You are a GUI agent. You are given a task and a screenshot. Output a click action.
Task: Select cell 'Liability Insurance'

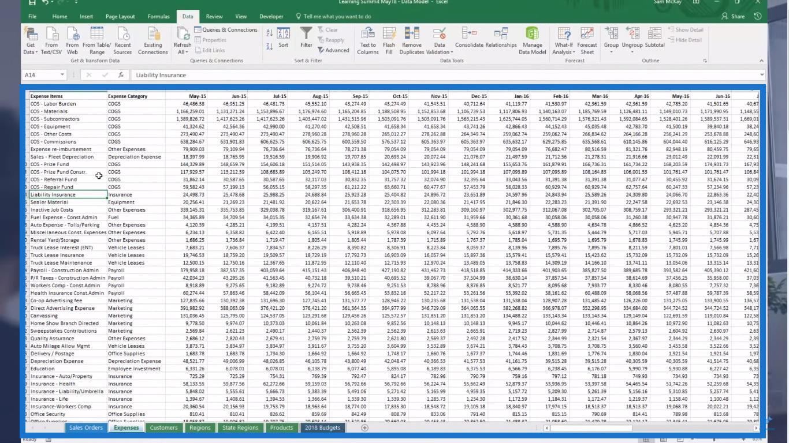68,195
